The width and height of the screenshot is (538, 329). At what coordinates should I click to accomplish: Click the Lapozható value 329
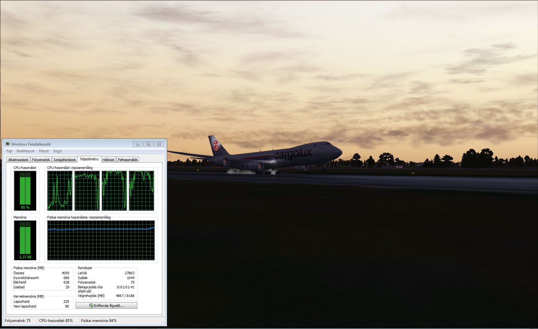point(66,301)
